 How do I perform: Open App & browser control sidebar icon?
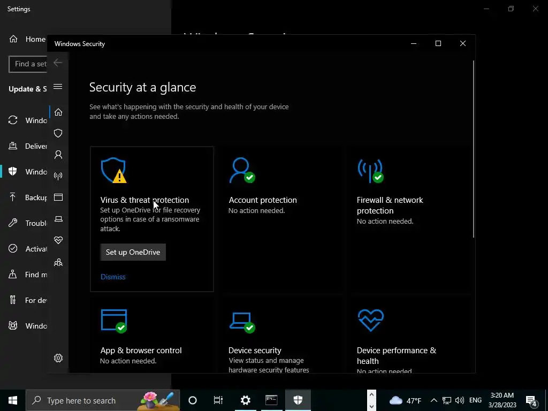(58, 197)
